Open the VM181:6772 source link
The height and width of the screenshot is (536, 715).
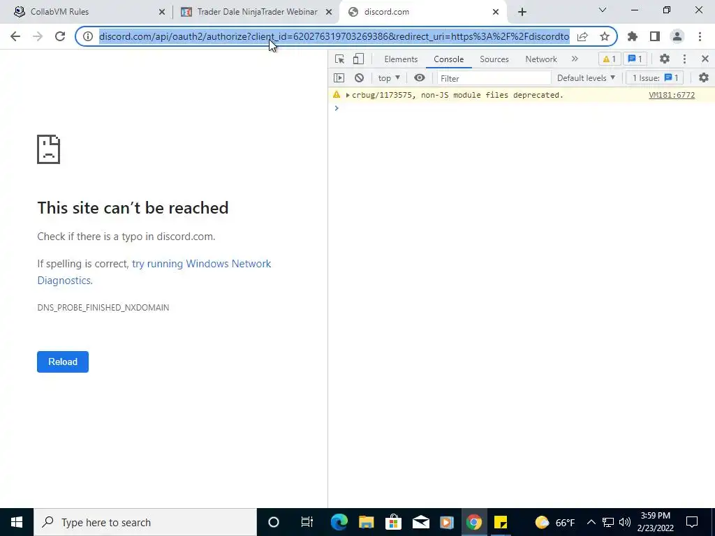[672, 95]
